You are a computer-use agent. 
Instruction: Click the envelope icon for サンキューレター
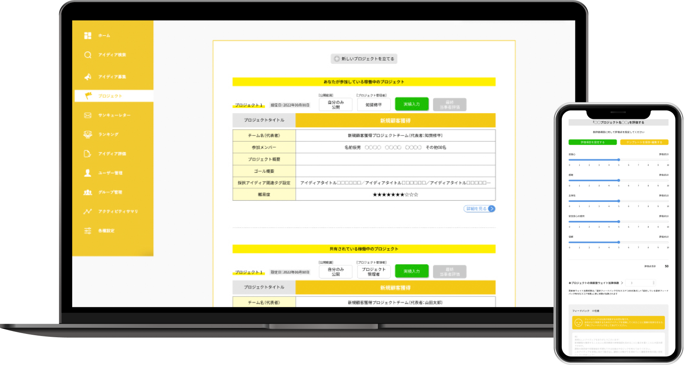[x=87, y=115]
